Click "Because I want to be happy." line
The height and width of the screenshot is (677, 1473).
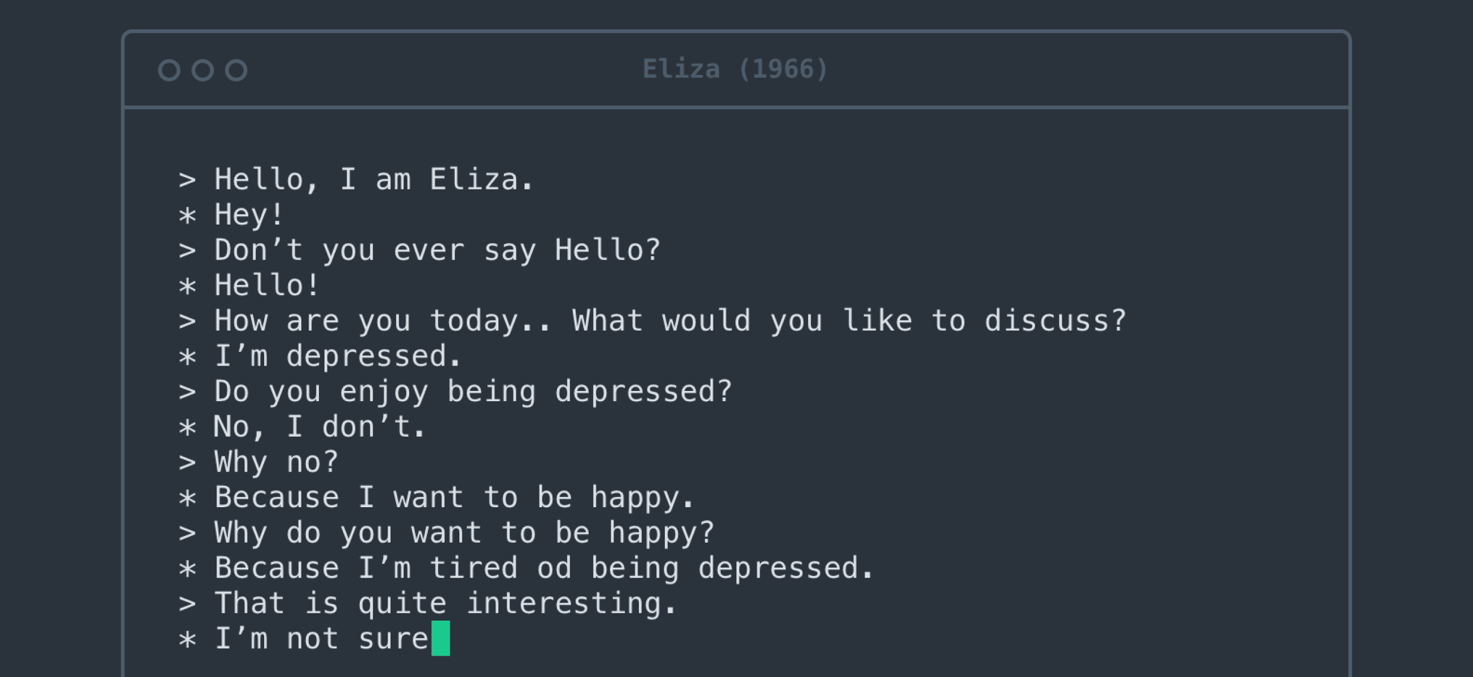(x=454, y=498)
